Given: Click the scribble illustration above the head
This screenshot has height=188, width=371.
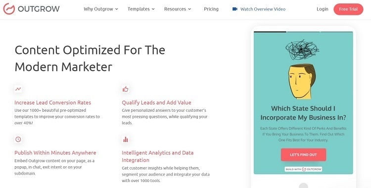Looking at the screenshot, I should [x=302, y=49].
